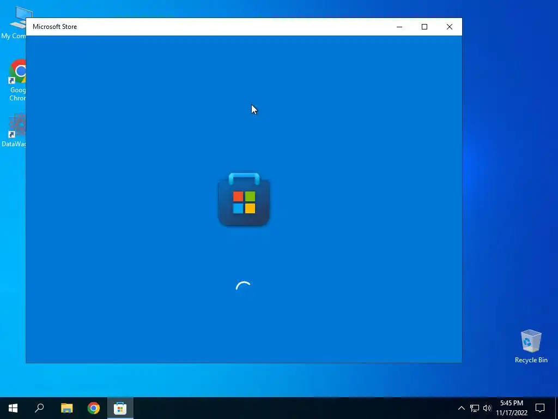Close the Microsoft Store window

pos(450,27)
